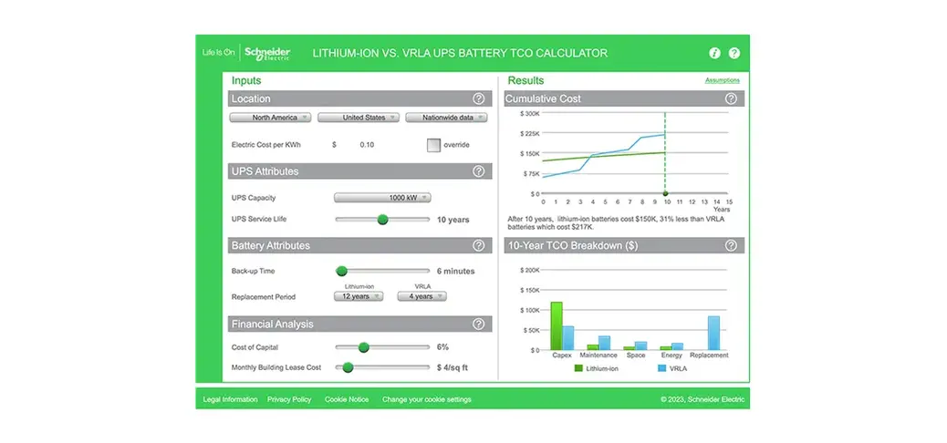
Task: Toggle the electric cost override checkbox
Action: pyautogui.click(x=433, y=145)
